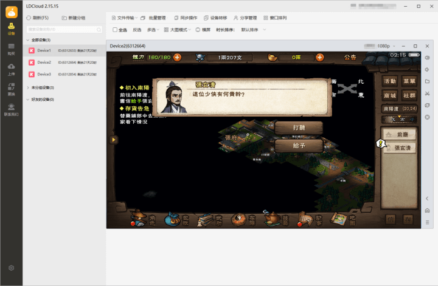Screen dimensions: 438x286
Task: Select Device2 in the device list
Action: coord(64,63)
